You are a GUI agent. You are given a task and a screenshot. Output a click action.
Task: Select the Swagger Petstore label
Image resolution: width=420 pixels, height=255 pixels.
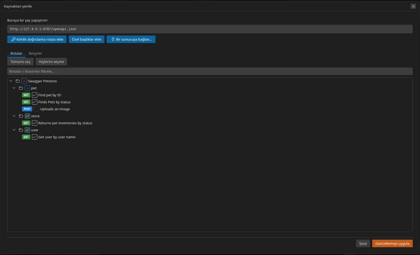pos(42,81)
